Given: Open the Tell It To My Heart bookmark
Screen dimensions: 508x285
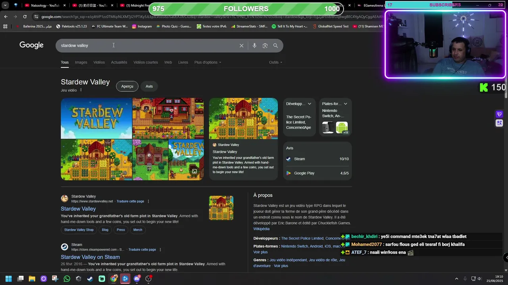Looking at the screenshot, I should click(290, 27).
